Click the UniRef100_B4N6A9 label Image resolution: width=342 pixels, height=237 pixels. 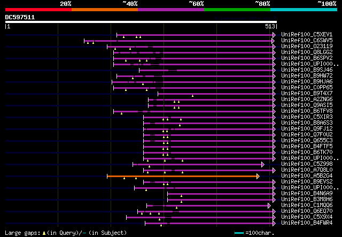[307, 194]
